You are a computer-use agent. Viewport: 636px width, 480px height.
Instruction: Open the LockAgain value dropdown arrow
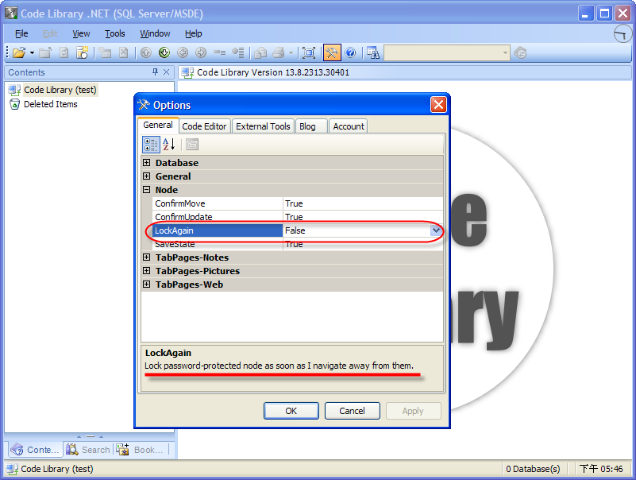pos(437,230)
